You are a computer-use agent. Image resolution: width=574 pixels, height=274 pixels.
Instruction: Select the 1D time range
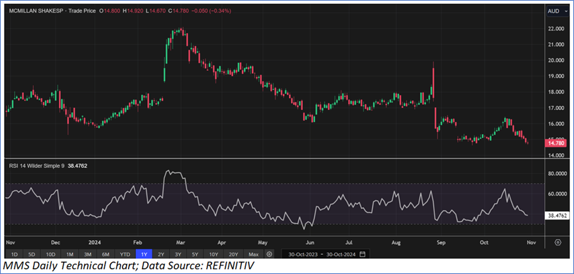(x=15, y=254)
